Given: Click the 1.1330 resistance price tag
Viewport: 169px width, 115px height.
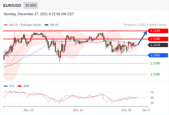Looking at the screenshot, I should click(x=158, y=39).
